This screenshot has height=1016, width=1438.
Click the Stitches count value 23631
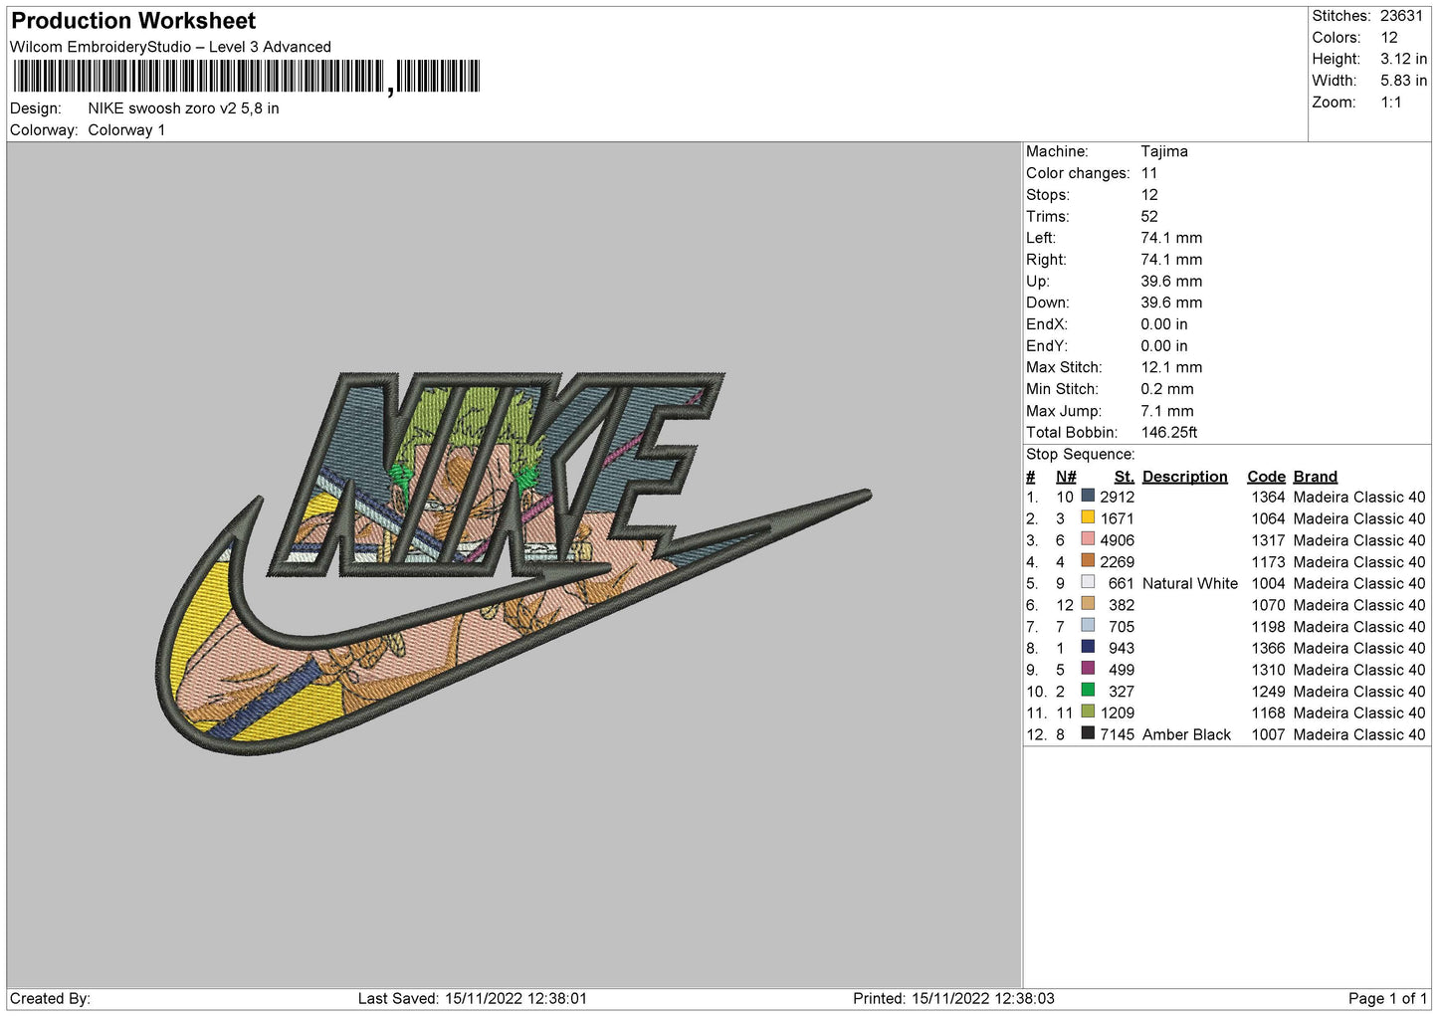point(1401,16)
